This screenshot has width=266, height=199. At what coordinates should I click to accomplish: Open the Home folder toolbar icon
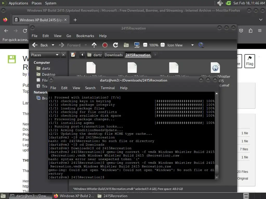126,45
